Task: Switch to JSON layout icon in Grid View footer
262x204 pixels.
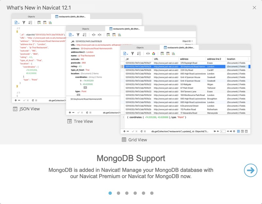Action: (x=246, y=131)
